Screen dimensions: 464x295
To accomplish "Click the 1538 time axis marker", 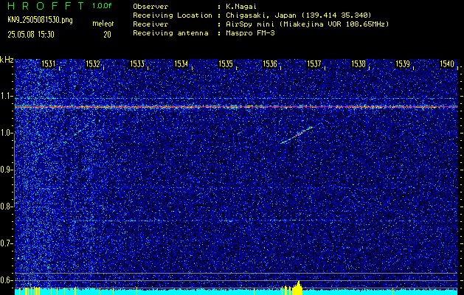I will click(x=359, y=64).
